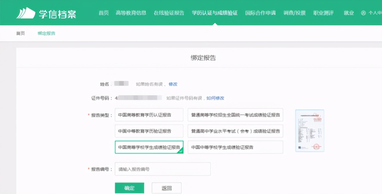
Task: Click the sample verification report thumbnail
Action: [x=310, y=130]
